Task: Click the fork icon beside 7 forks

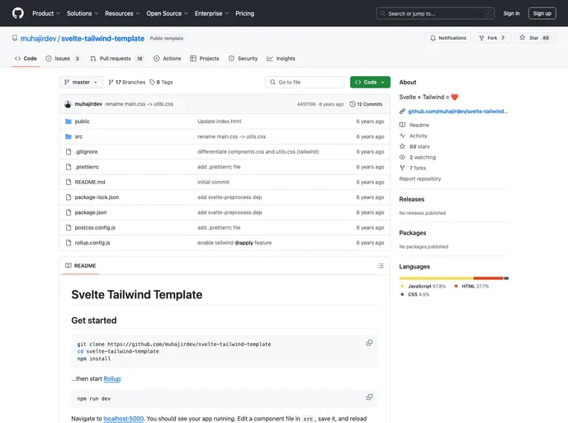Action: (x=402, y=168)
